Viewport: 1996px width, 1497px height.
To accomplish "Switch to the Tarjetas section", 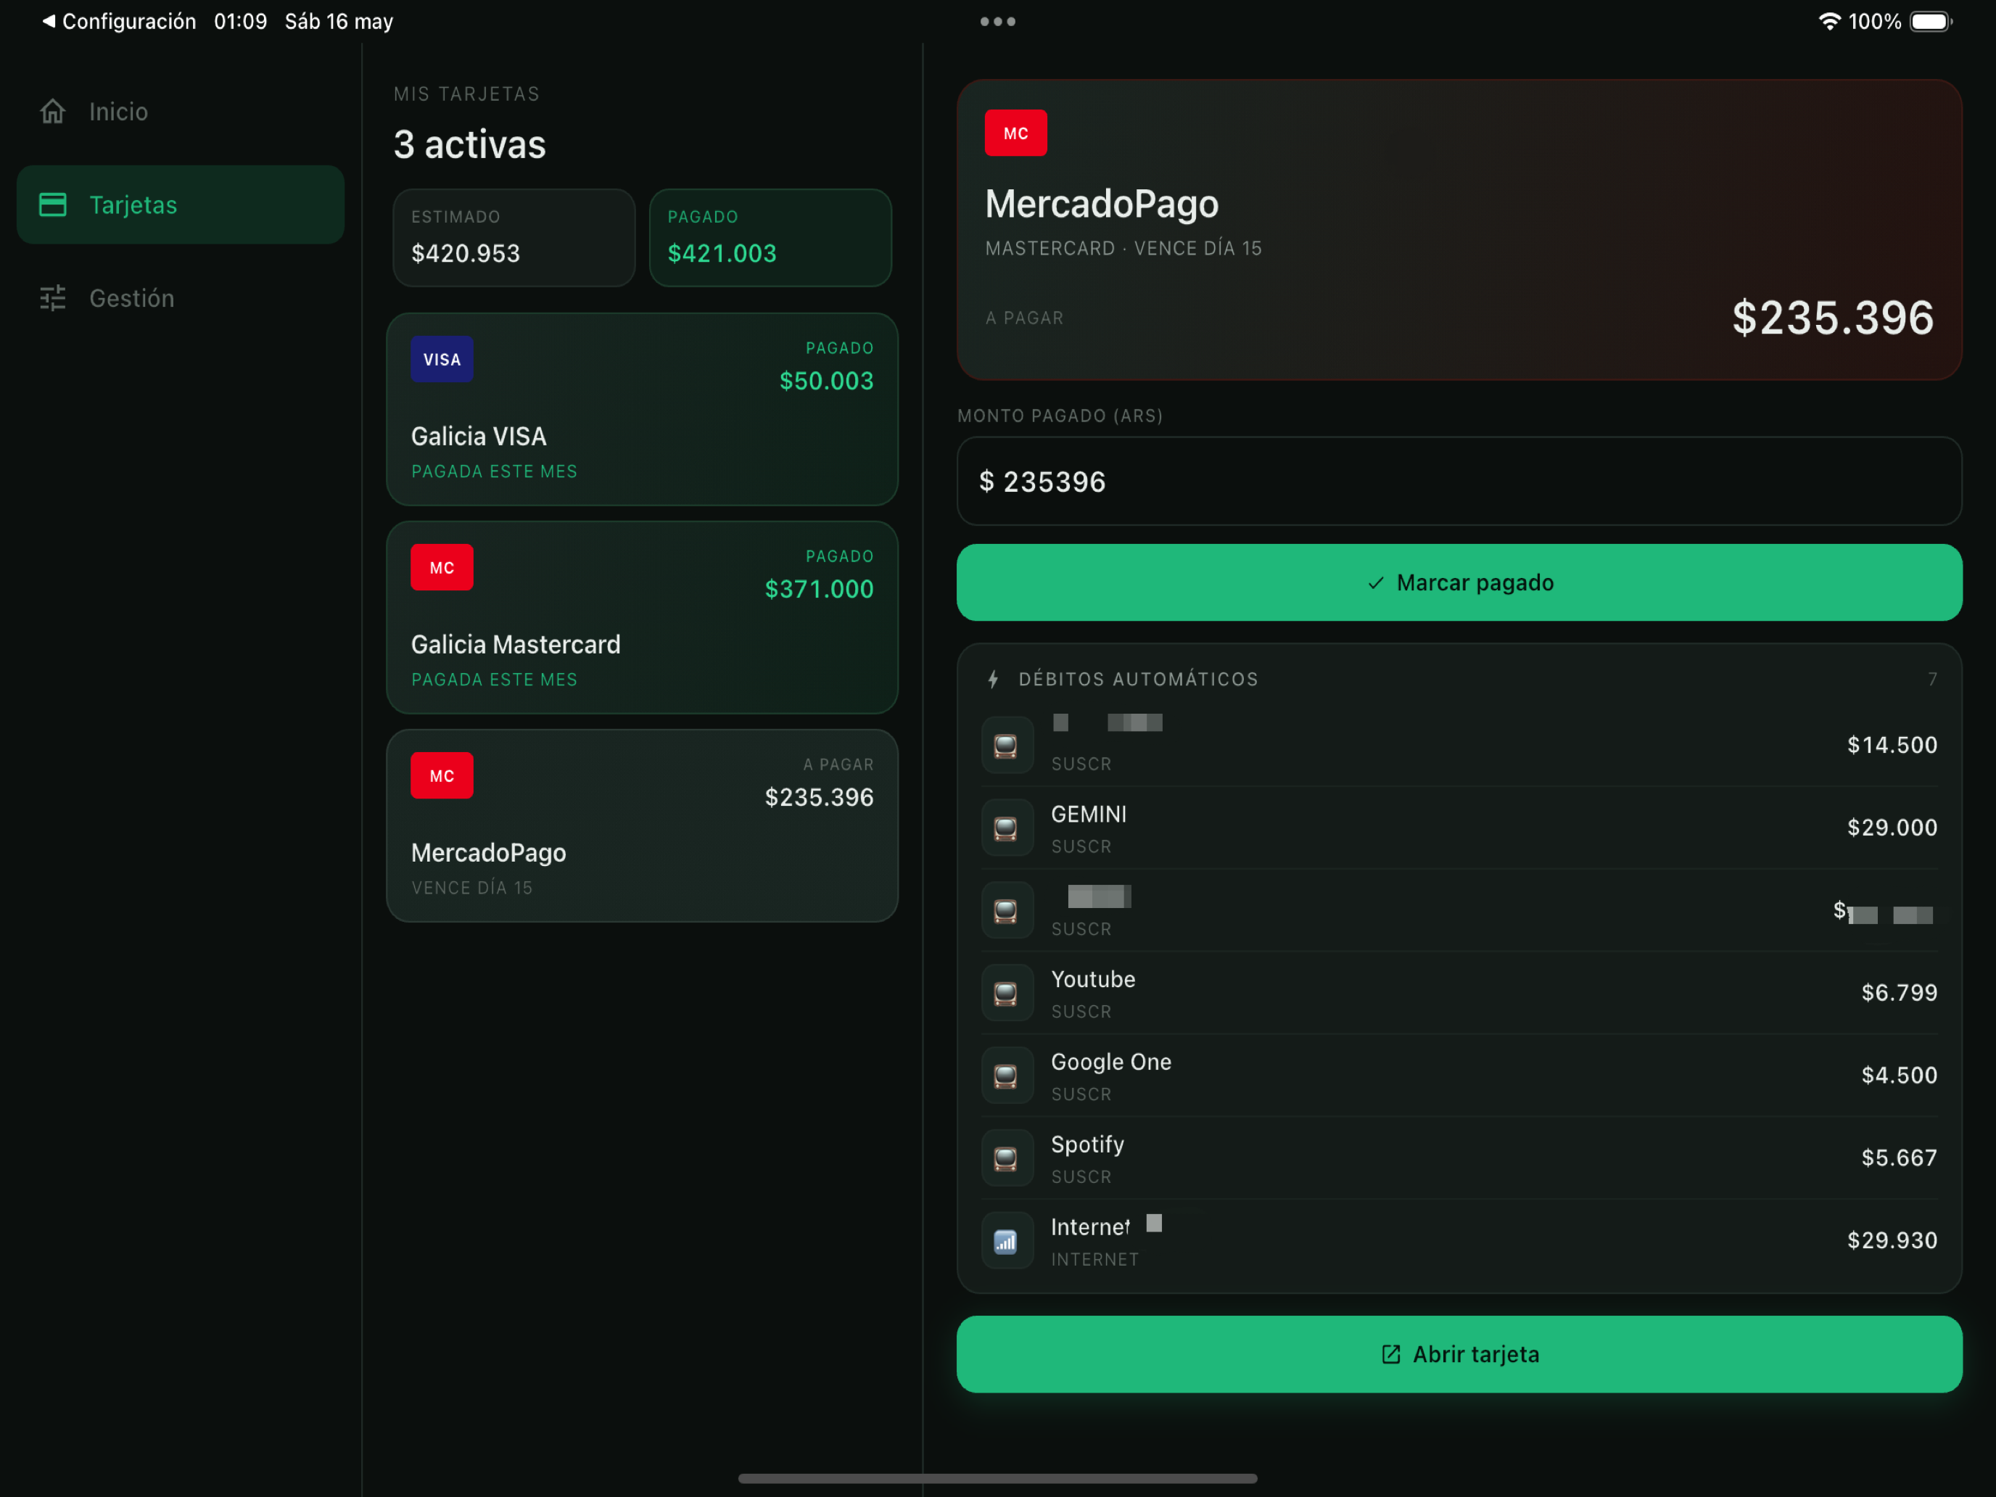I will coord(181,205).
